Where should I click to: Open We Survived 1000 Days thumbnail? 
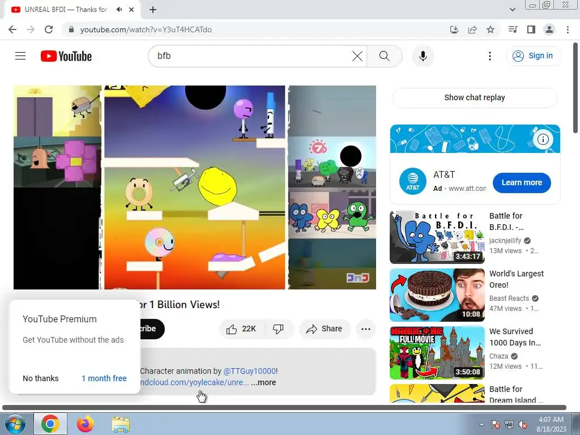[x=437, y=353]
